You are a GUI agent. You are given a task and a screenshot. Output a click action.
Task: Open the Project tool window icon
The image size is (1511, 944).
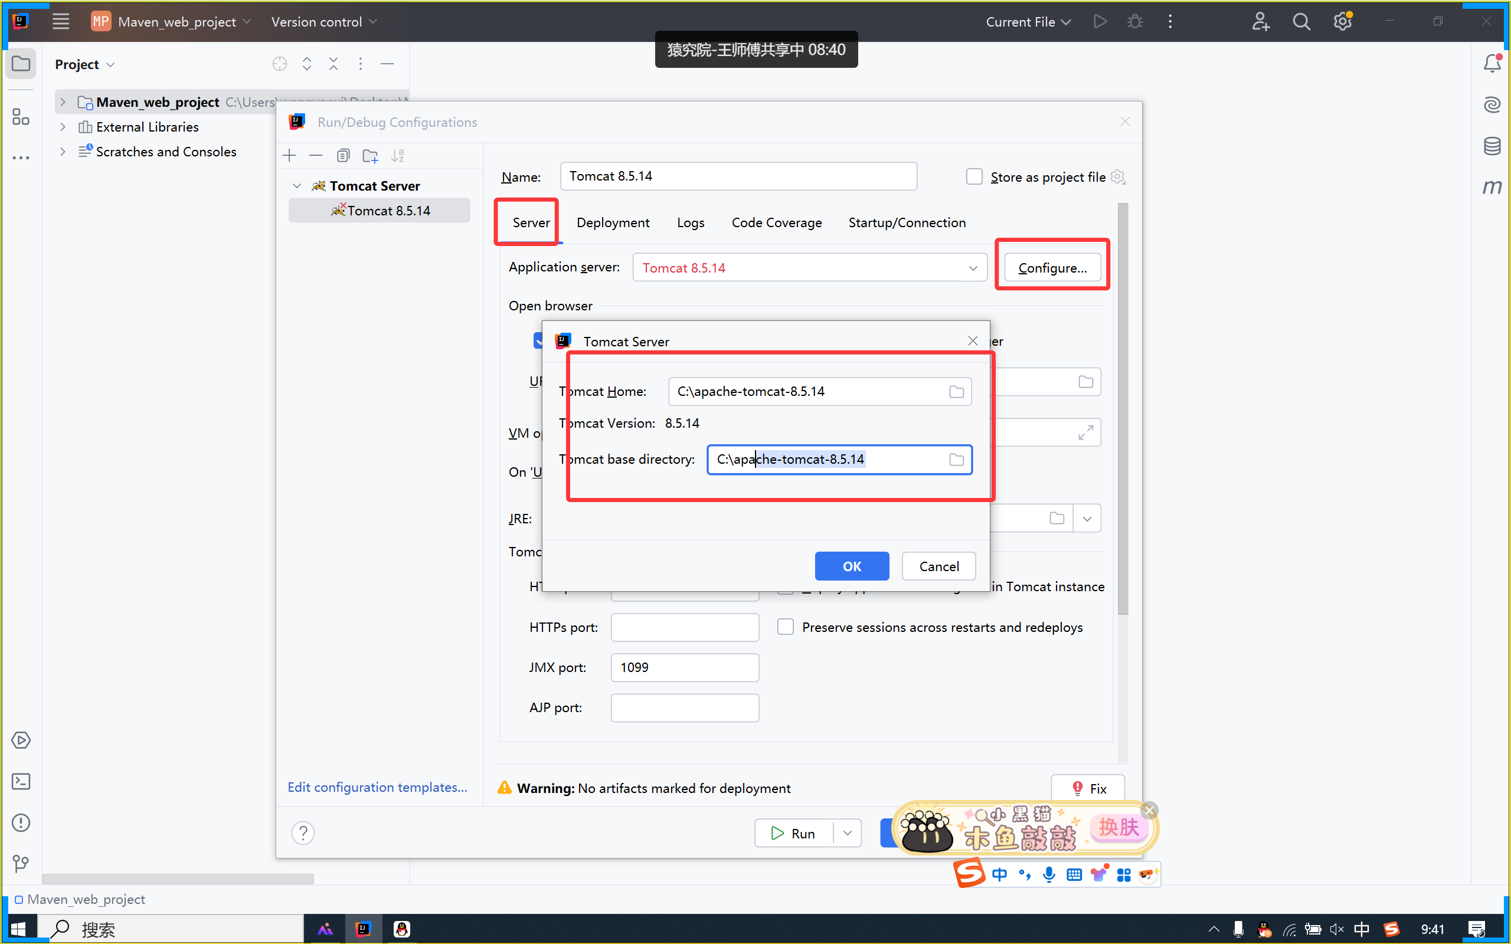point(21,64)
